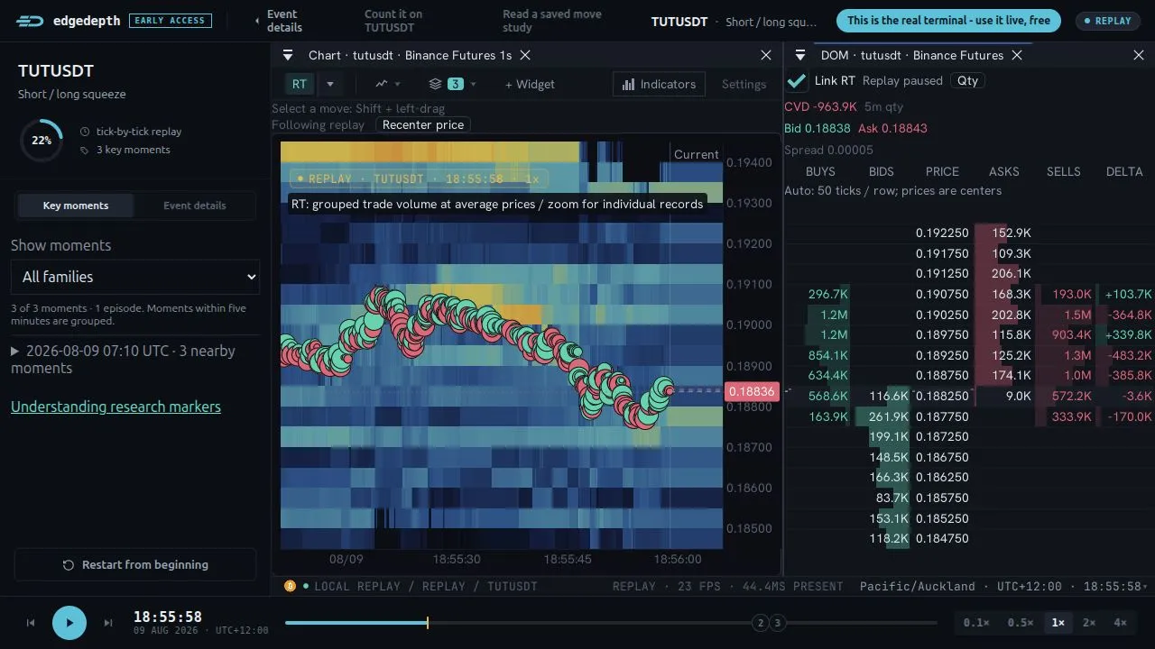Play the replay with the round play button

(69, 622)
